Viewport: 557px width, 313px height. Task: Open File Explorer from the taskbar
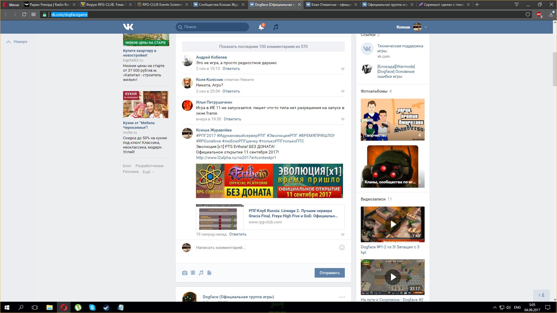50,307
